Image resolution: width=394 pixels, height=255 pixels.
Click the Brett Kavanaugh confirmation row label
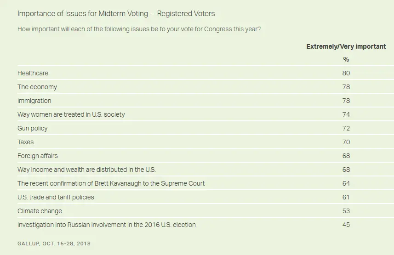[111, 183]
